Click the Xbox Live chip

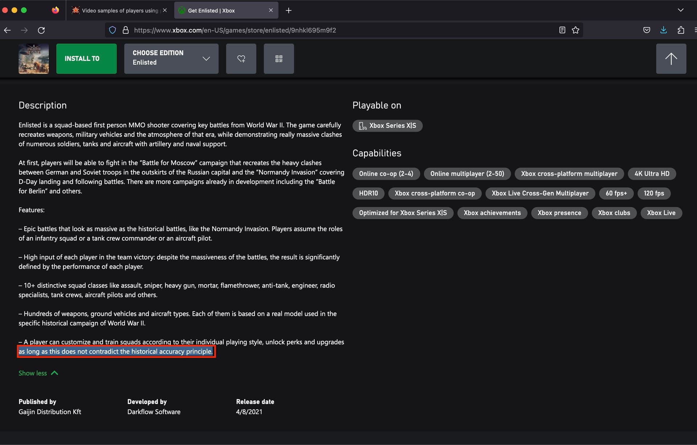(661, 213)
